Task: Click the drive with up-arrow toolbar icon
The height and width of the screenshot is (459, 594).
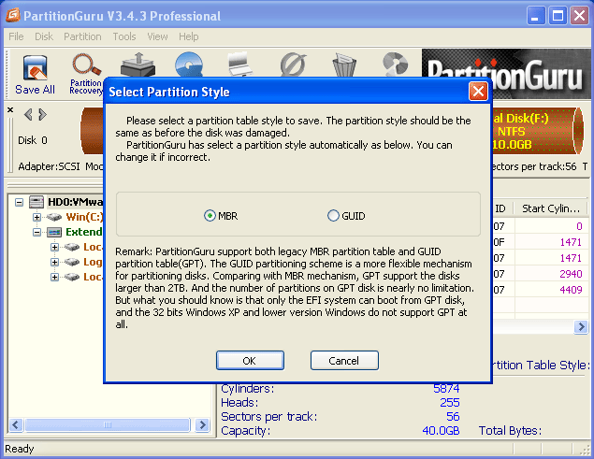Action: point(138,65)
